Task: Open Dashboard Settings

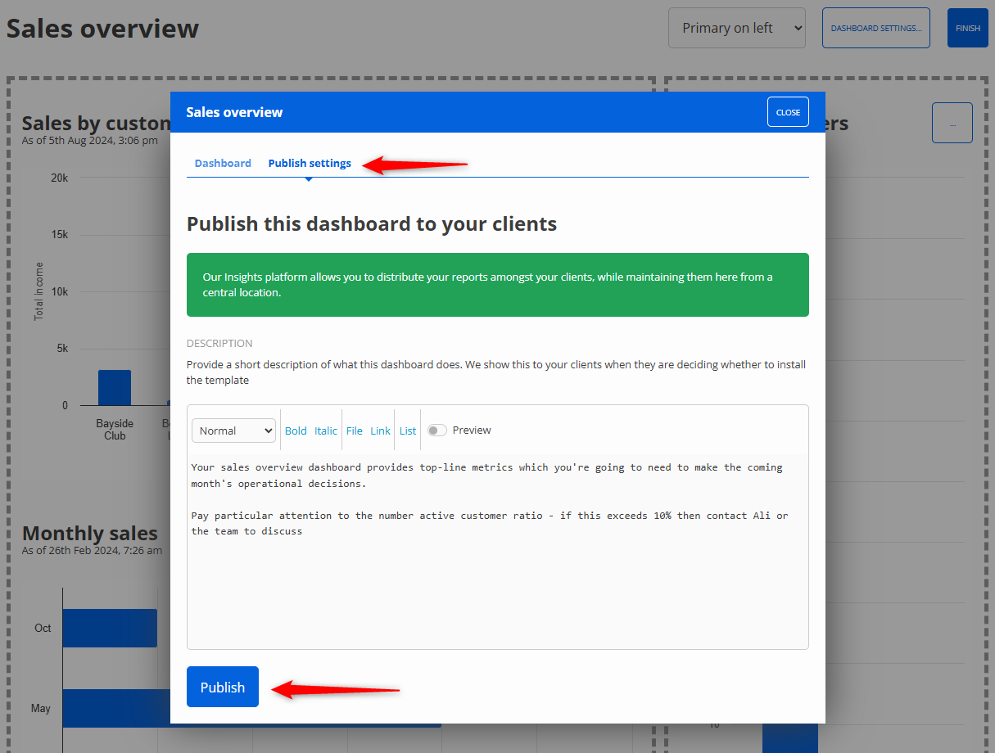Action: point(875,27)
